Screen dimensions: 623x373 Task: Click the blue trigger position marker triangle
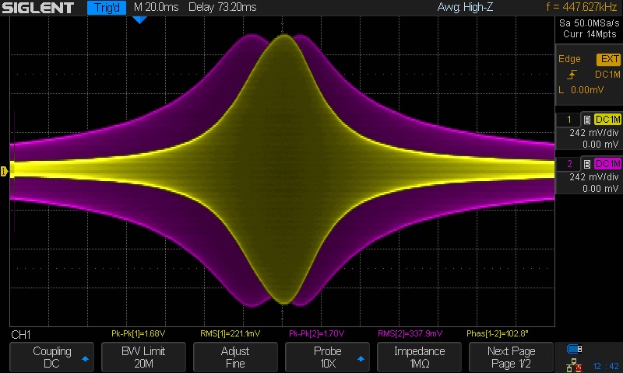pyautogui.click(x=140, y=19)
